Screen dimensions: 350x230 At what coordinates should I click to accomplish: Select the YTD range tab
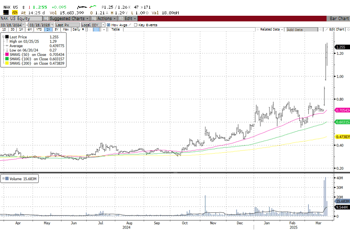[x=39, y=30]
